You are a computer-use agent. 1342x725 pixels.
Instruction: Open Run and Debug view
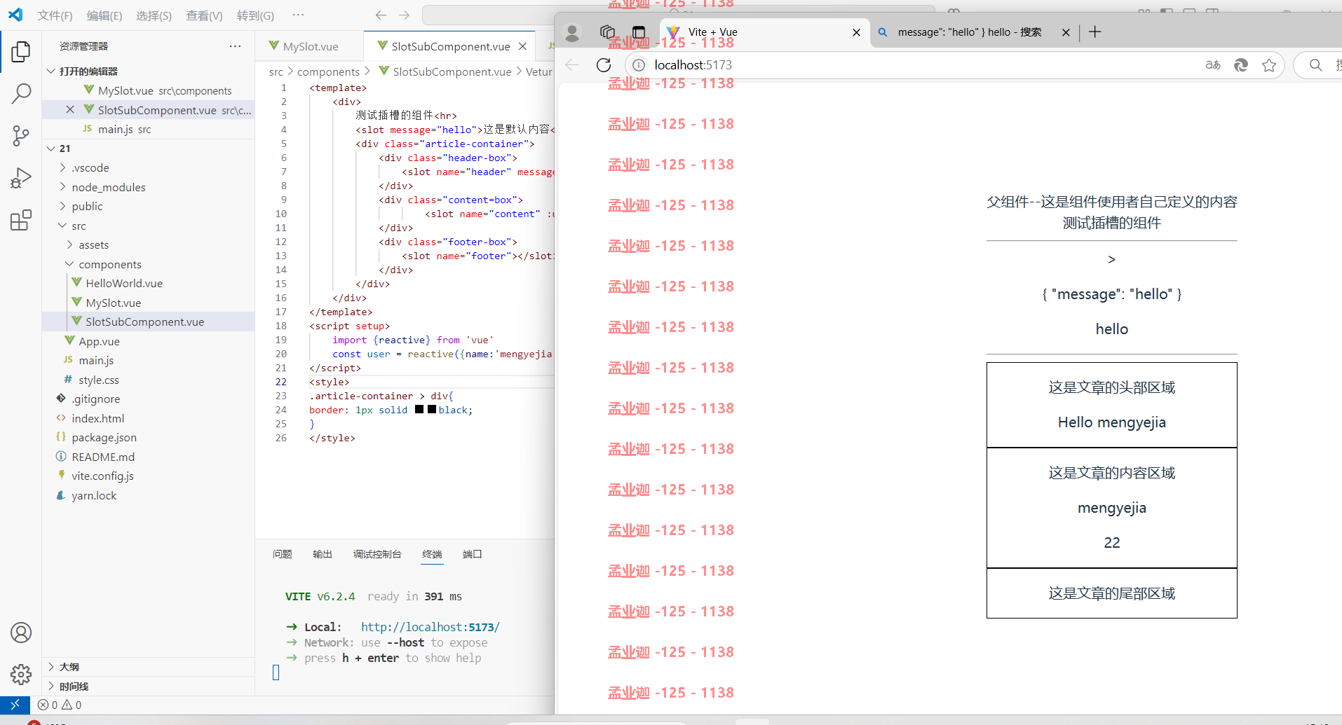21,178
